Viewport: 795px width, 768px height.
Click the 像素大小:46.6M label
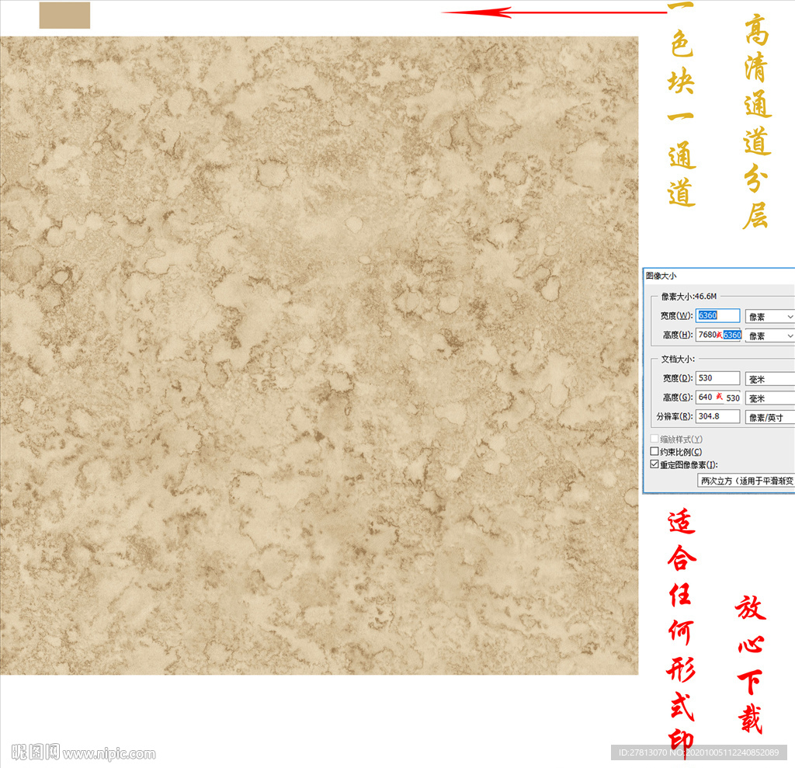pos(689,296)
